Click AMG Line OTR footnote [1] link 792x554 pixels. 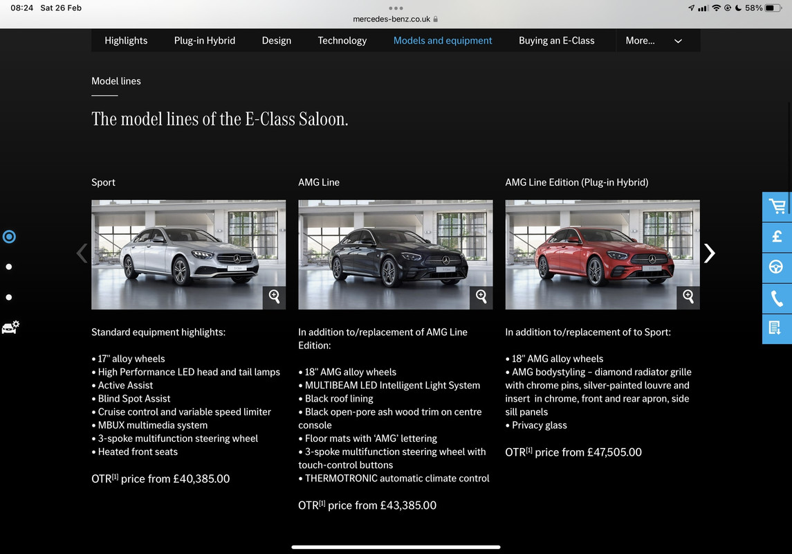322,503
